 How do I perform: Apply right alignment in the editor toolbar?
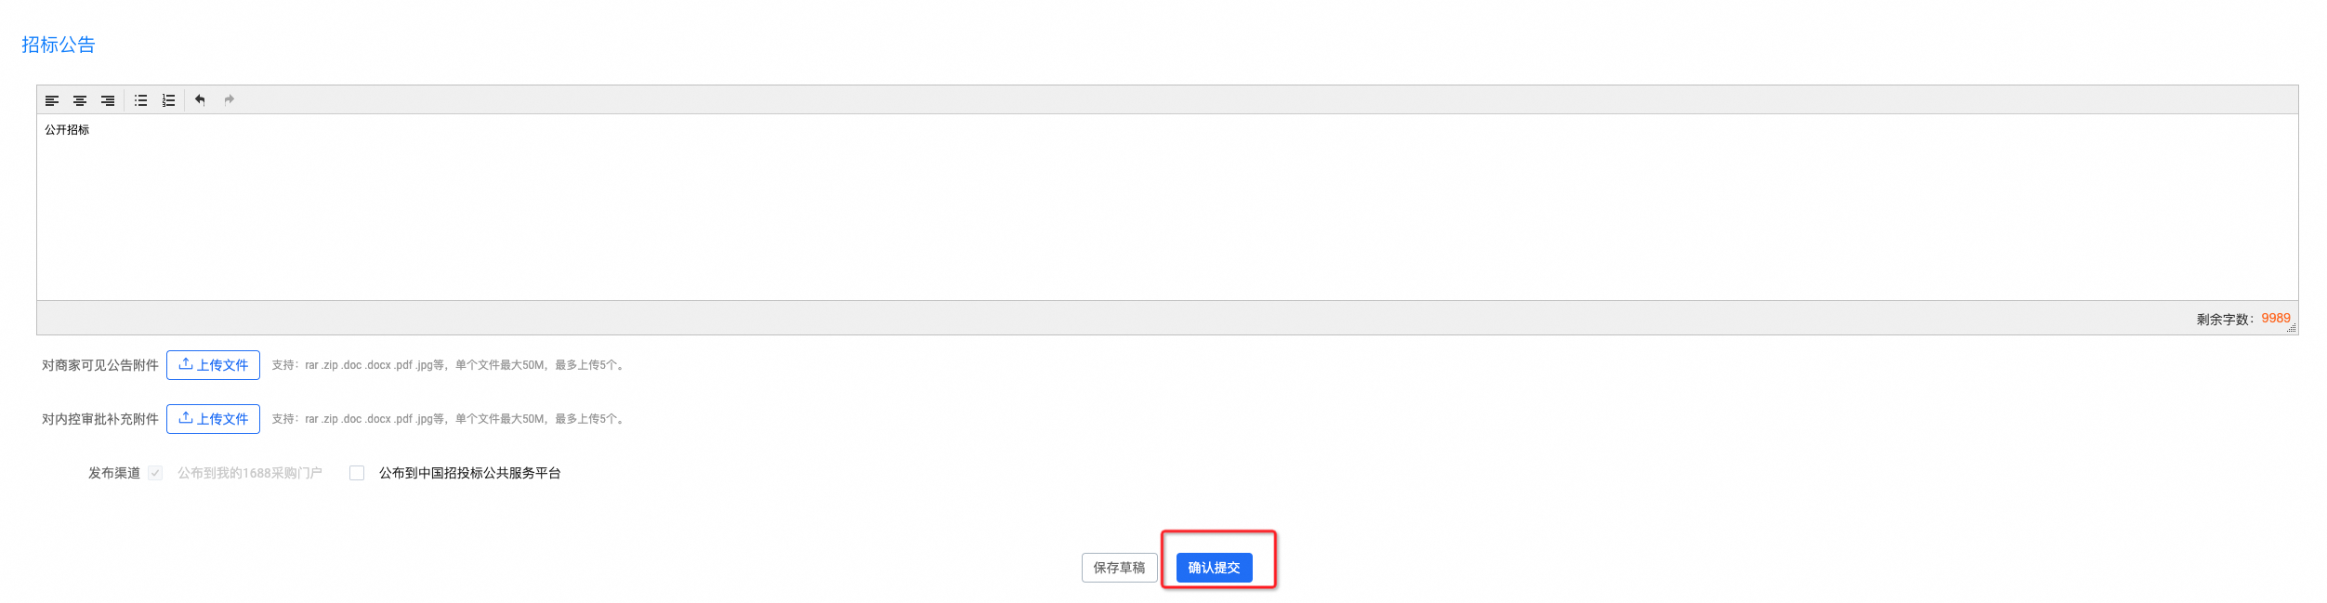[108, 100]
